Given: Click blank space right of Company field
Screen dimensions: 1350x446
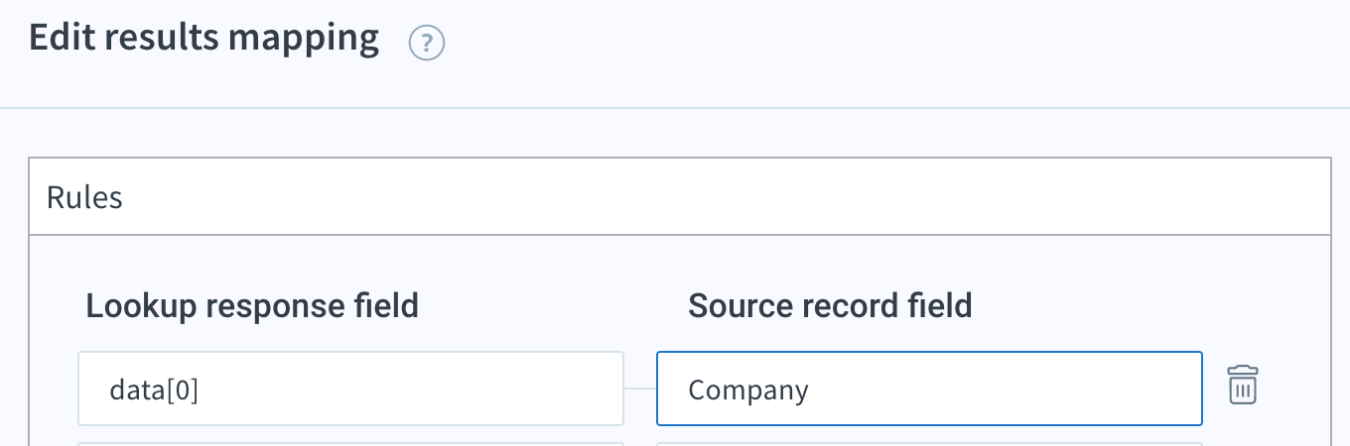Looking at the screenshot, I should 1295,389.
